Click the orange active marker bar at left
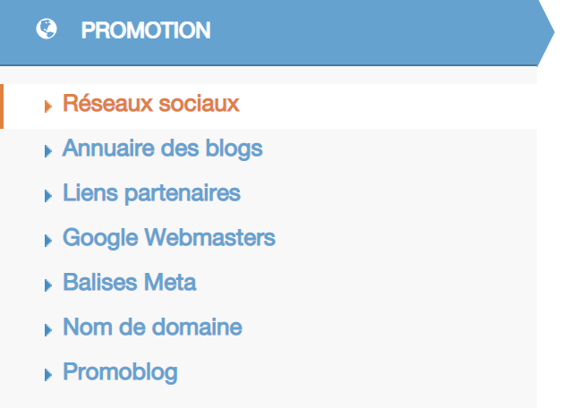 pos(2,106)
